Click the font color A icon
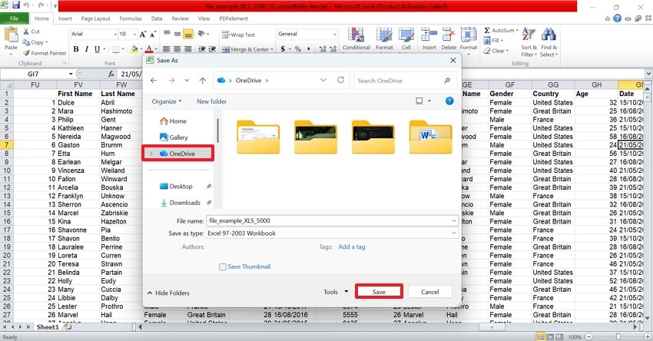The height and width of the screenshot is (341, 653). 149,49
